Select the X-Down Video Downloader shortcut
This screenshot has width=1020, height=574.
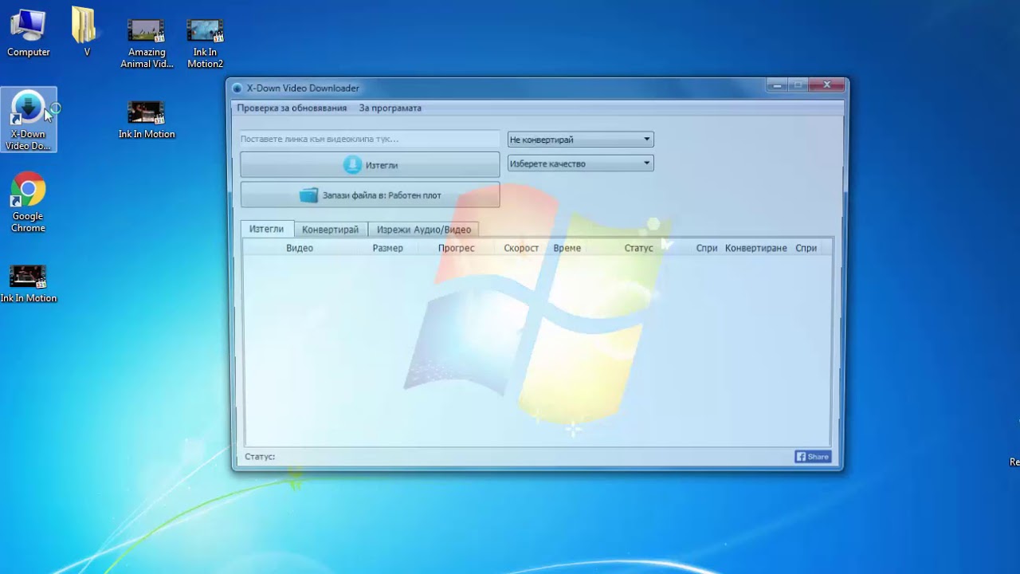pos(29,120)
